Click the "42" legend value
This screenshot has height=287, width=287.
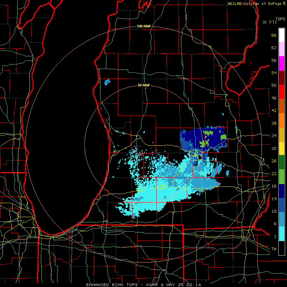pos(274,111)
